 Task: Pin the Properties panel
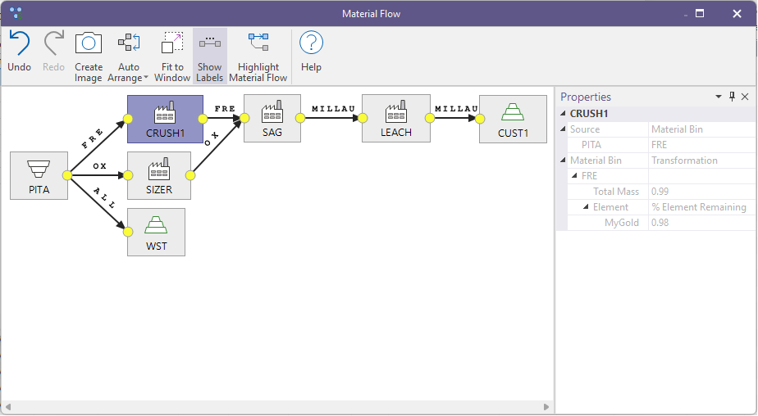732,97
